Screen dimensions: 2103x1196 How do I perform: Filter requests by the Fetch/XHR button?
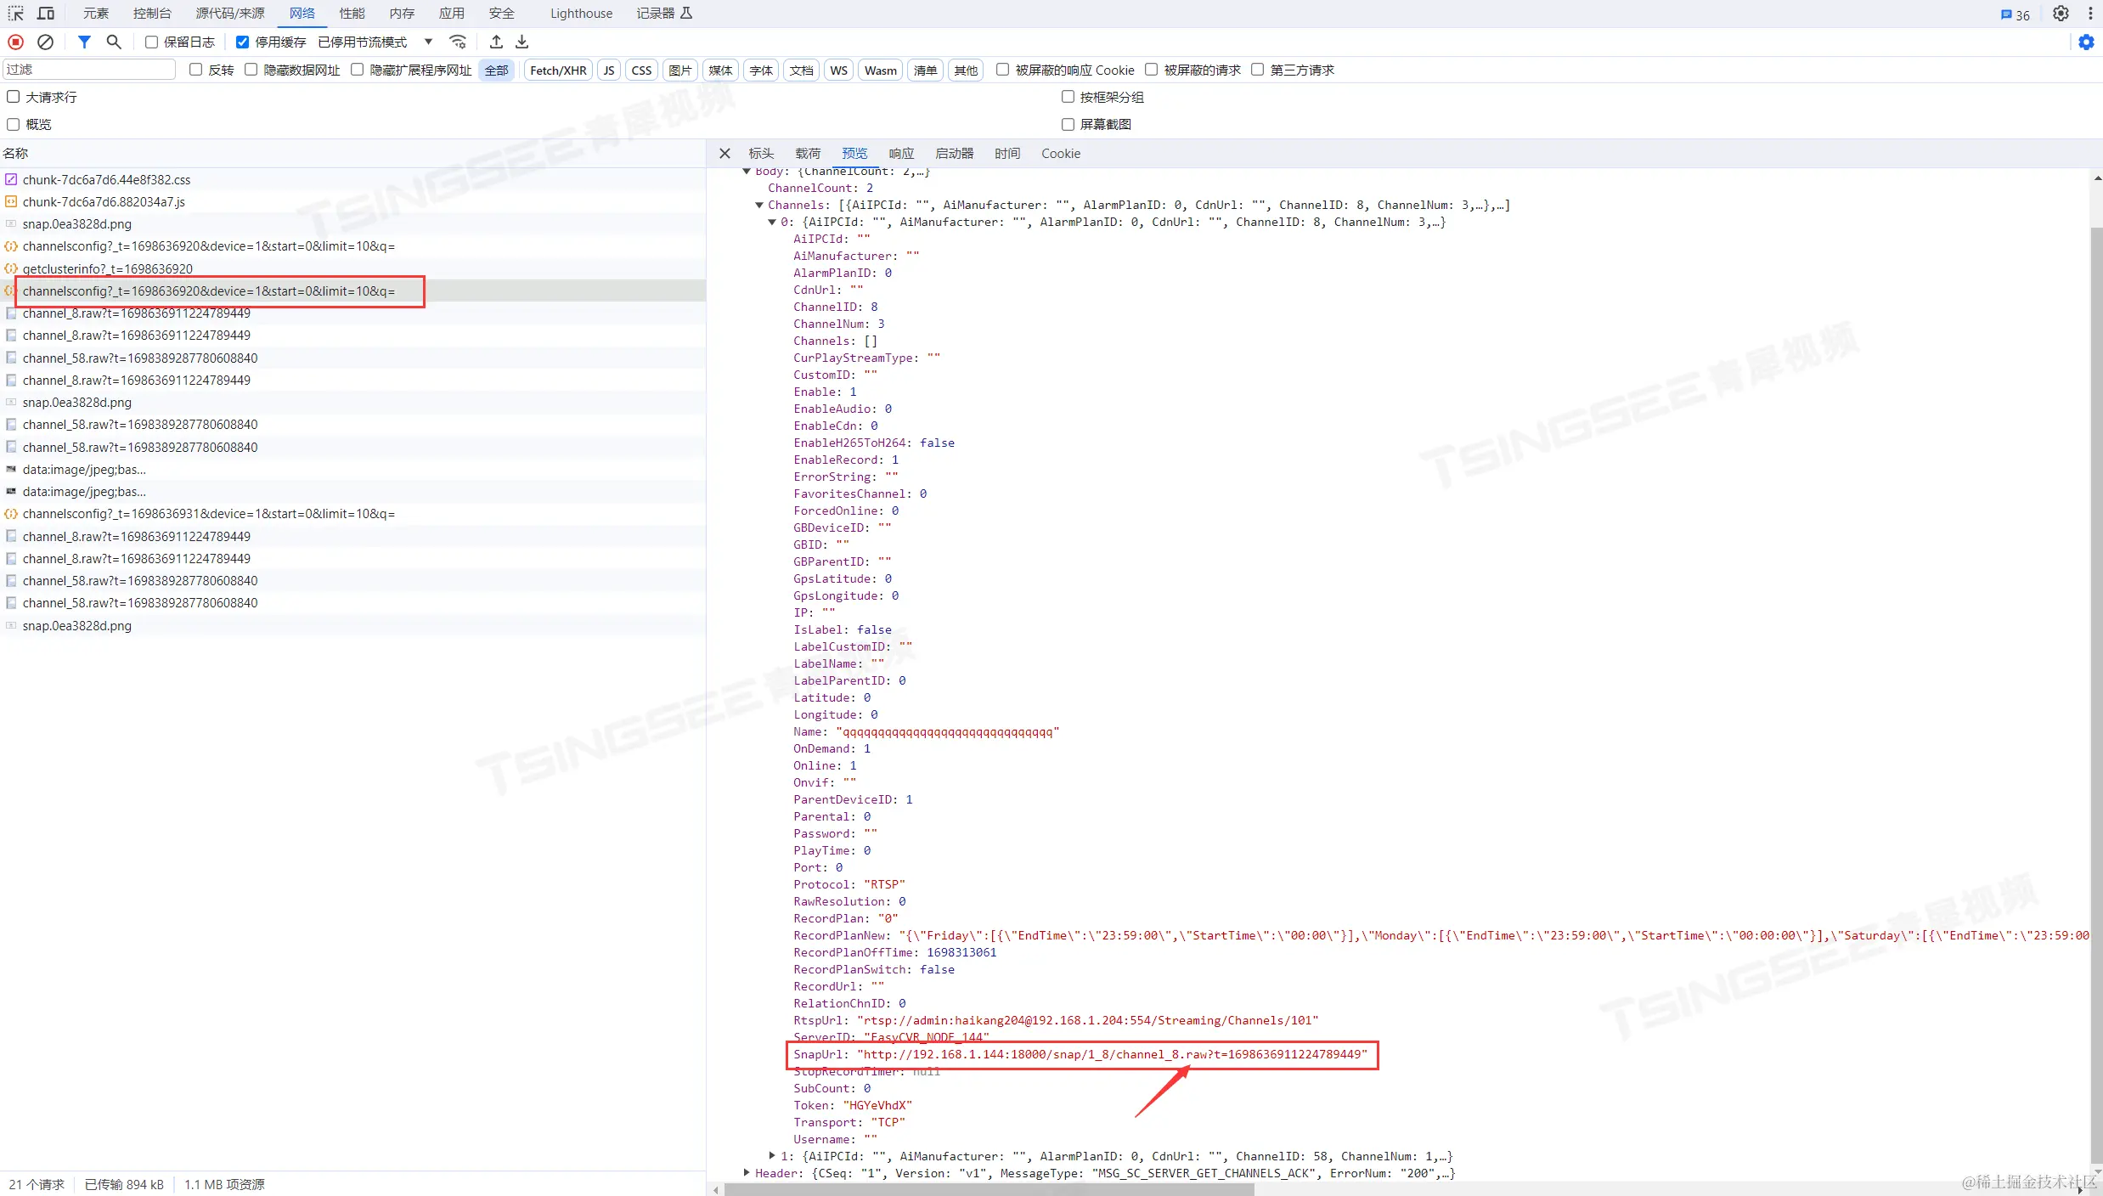pos(558,71)
